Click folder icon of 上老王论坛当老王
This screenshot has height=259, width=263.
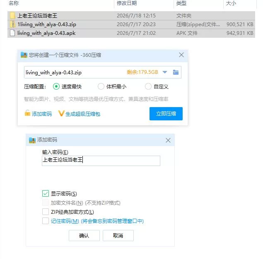(12, 15)
